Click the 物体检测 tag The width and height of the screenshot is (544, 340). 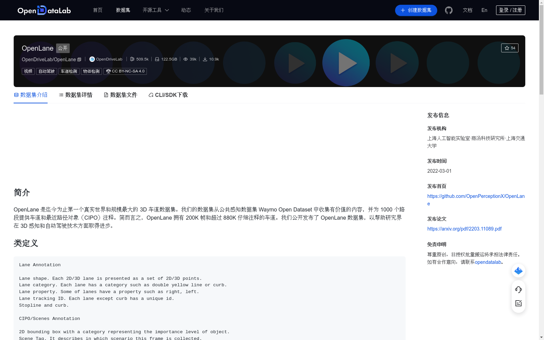tap(91, 71)
